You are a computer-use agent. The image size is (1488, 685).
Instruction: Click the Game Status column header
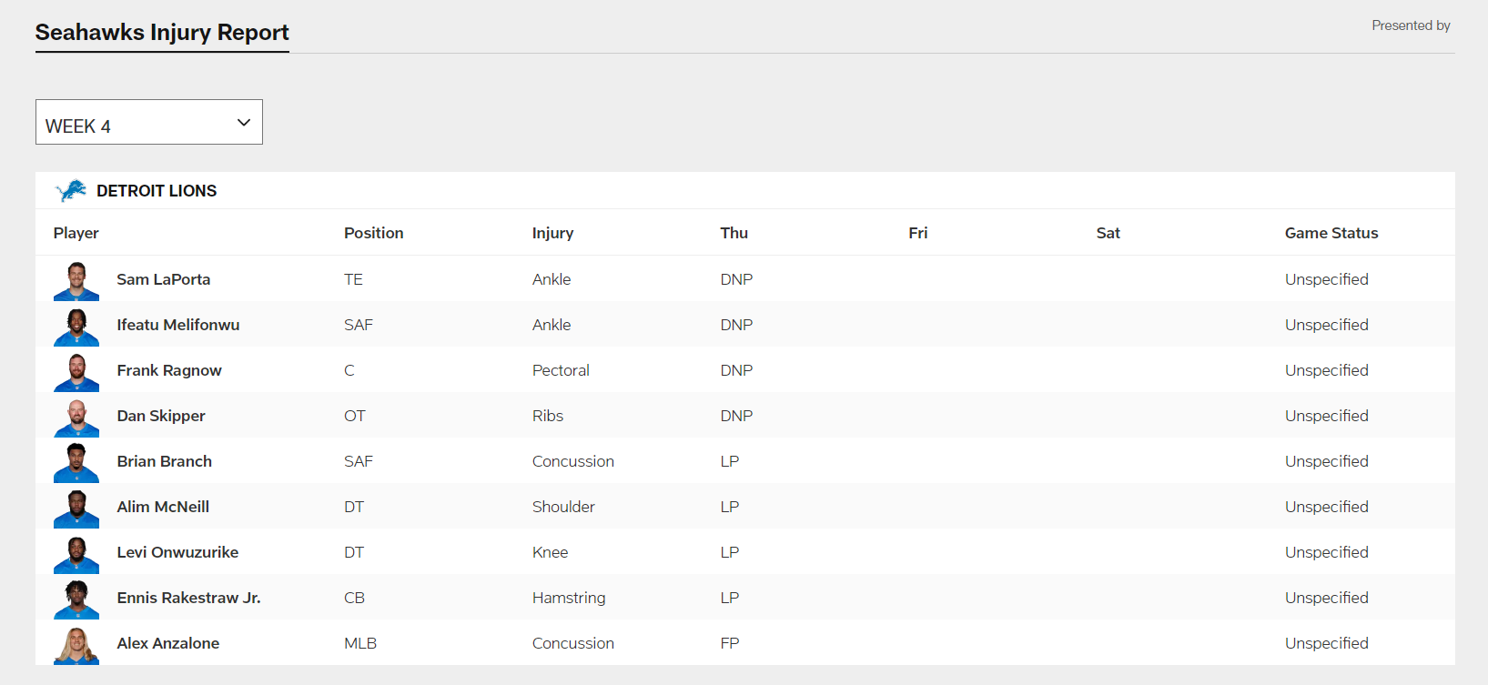pyautogui.click(x=1331, y=233)
